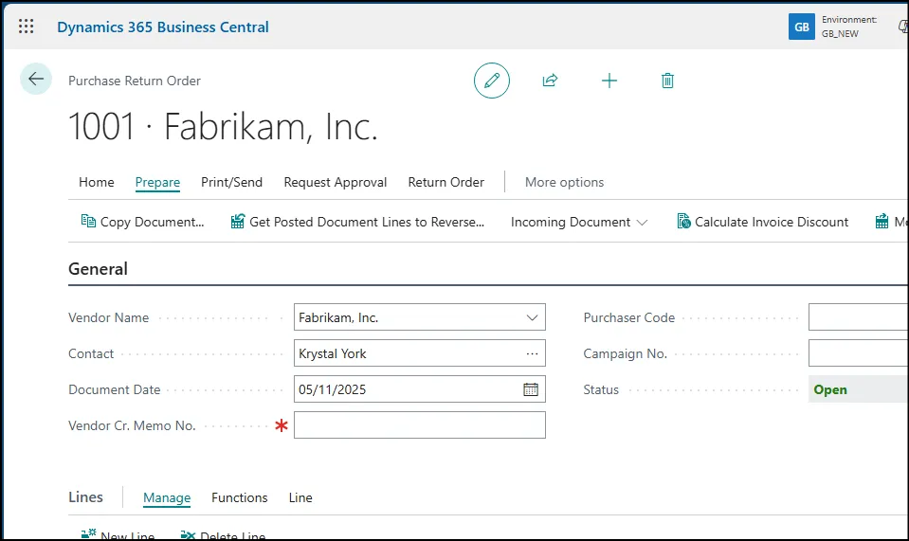Go back using the arrow button
Image resolution: width=909 pixels, height=541 pixels.
coord(36,79)
